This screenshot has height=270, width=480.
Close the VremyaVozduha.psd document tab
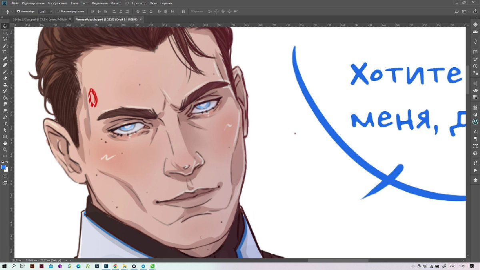[141, 19]
